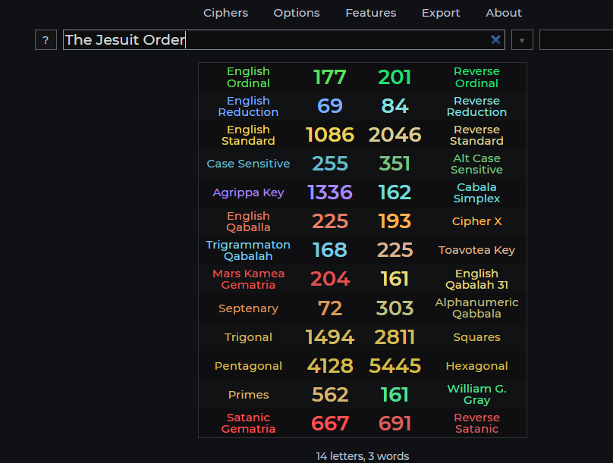613x463 pixels.
Task: Click the English Qabalah 31 label
Action: pyautogui.click(x=476, y=279)
